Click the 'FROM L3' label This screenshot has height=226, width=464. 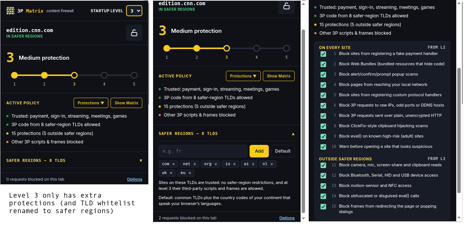[437, 159]
